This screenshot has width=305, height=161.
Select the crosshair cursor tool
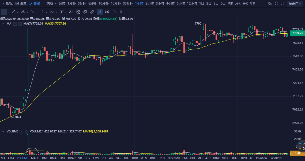pyautogui.click(x=4, y=12)
